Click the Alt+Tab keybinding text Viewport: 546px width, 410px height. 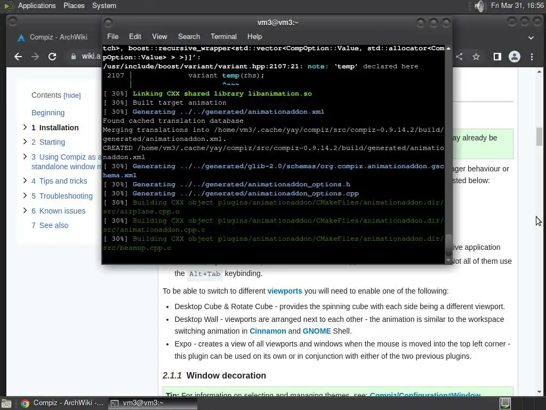pos(205,274)
